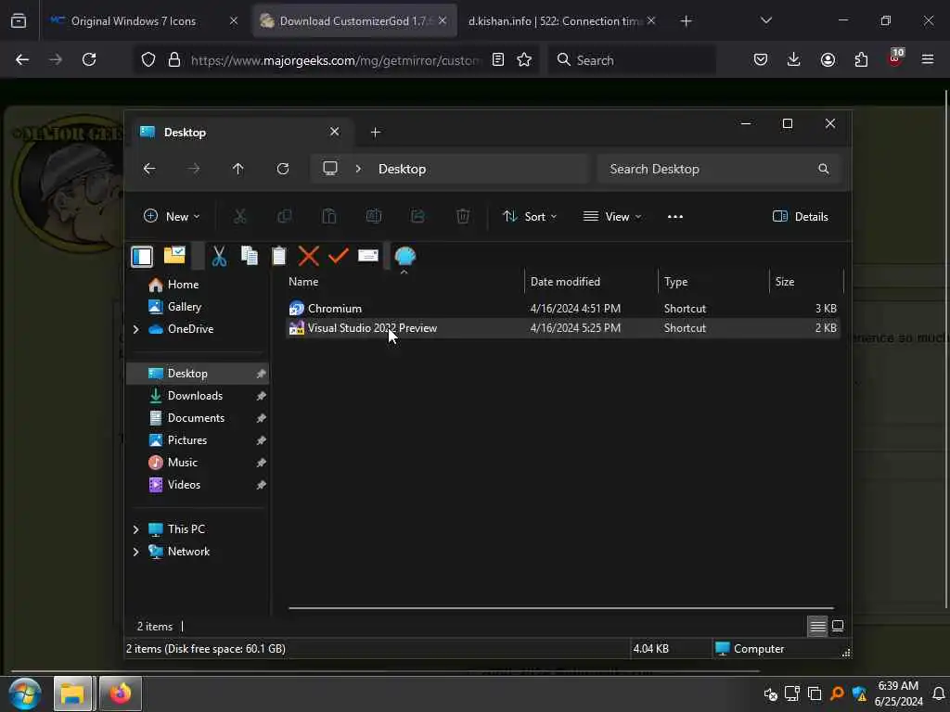
Task: Click the Search Desktop magnifier icon
Action: (x=824, y=169)
